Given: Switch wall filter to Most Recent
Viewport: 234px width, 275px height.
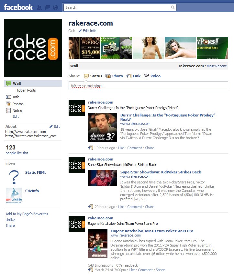Looking at the screenshot, I should click(x=217, y=66).
